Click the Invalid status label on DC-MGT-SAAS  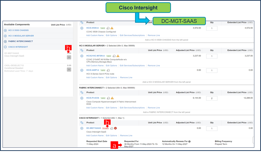click(105, 128)
